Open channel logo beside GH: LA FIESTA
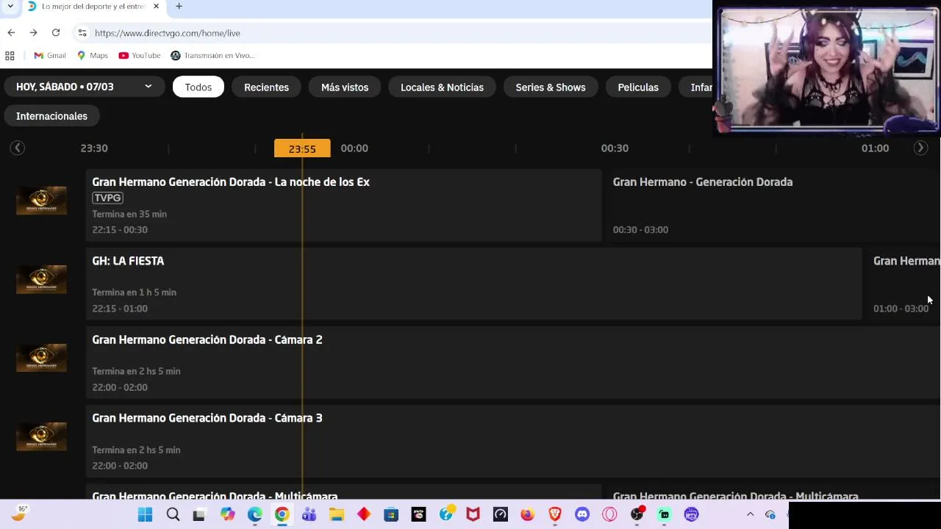 [41, 279]
